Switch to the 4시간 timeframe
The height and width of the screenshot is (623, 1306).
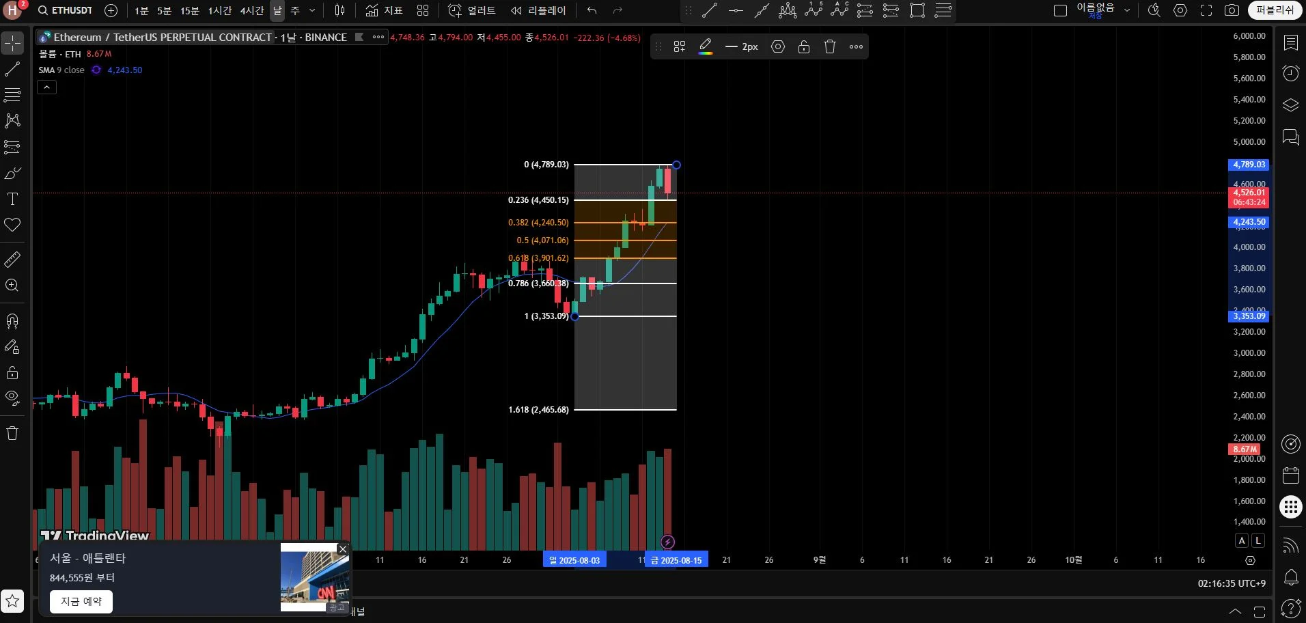point(252,10)
